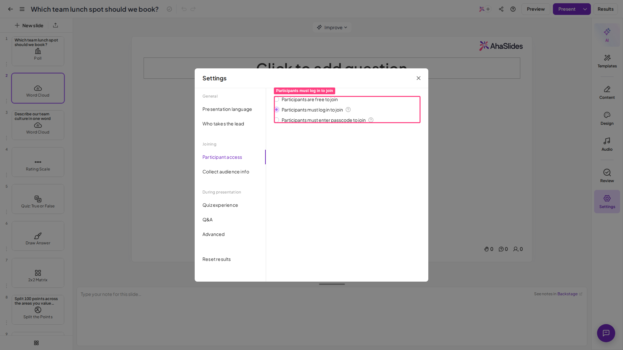Select the Rating Scale slide thumbnail
This screenshot has width=623, height=350.
point(38,162)
